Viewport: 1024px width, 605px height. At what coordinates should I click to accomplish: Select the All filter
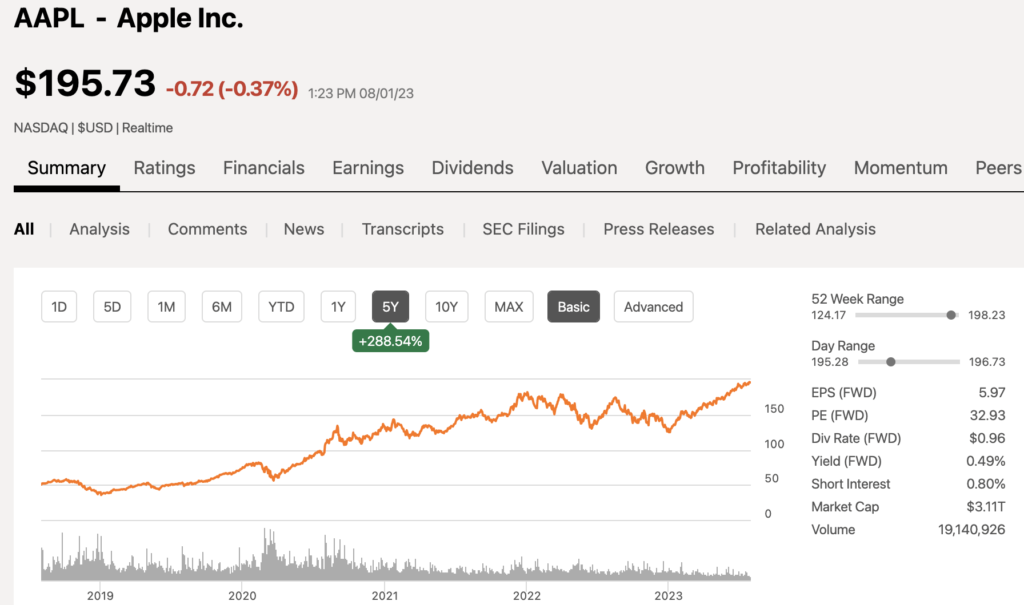click(24, 229)
